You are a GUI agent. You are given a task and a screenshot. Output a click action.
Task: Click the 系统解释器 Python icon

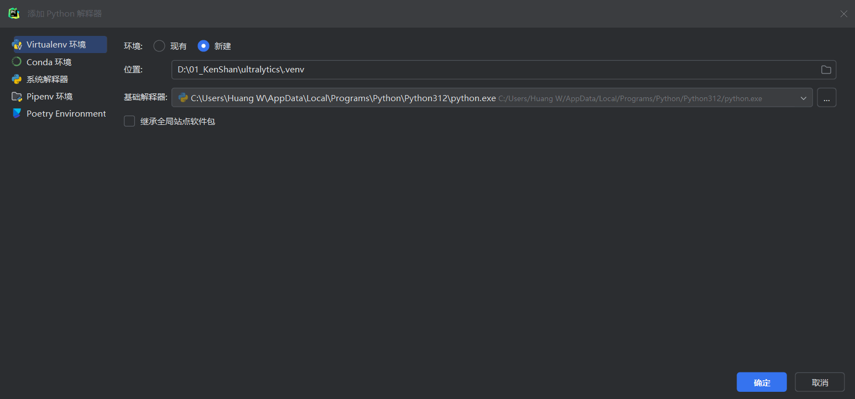(x=17, y=79)
